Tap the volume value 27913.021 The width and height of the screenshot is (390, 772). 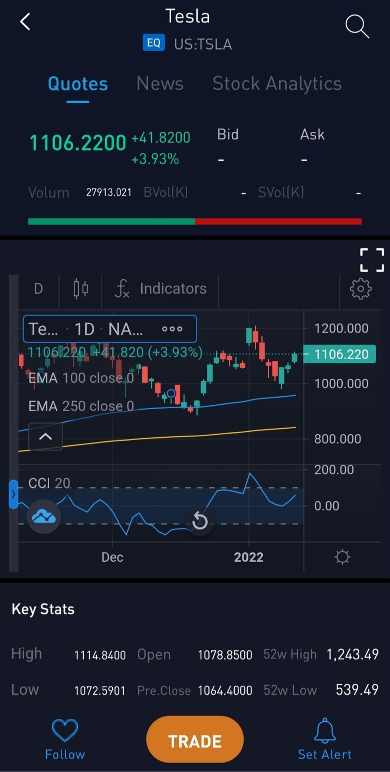pyautogui.click(x=108, y=193)
